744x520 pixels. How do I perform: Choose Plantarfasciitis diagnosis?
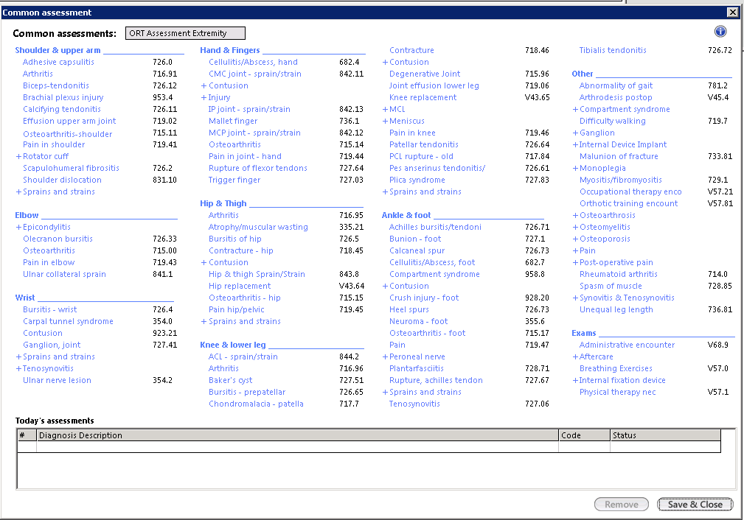click(x=417, y=368)
